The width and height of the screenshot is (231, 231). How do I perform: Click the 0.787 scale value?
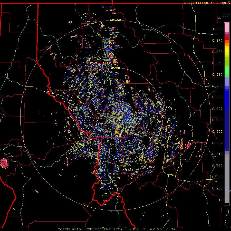[x=217, y=74]
